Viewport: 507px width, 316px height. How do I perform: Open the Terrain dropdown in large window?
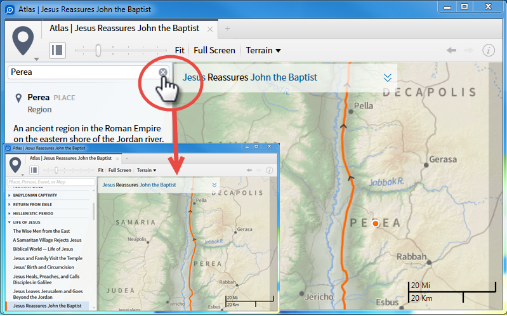click(263, 51)
